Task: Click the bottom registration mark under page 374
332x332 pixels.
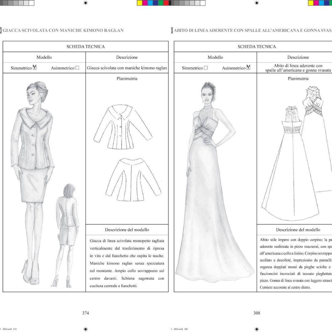Action: pyautogui.click(x=85, y=329)
